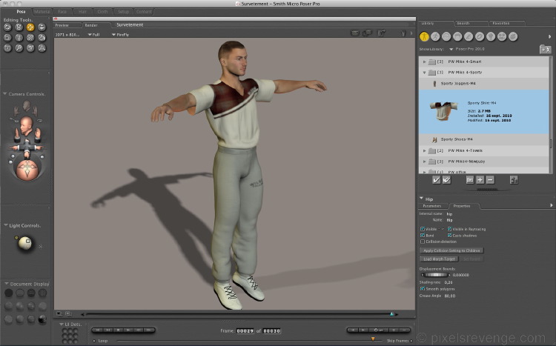The height and width of the screenshot is (346, 556).
Task: Open the Pose library category
Action: pyautogui.click(x=435, y=36)
